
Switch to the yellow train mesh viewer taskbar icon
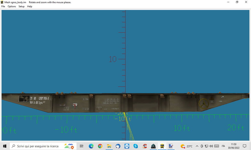(162, 146)
